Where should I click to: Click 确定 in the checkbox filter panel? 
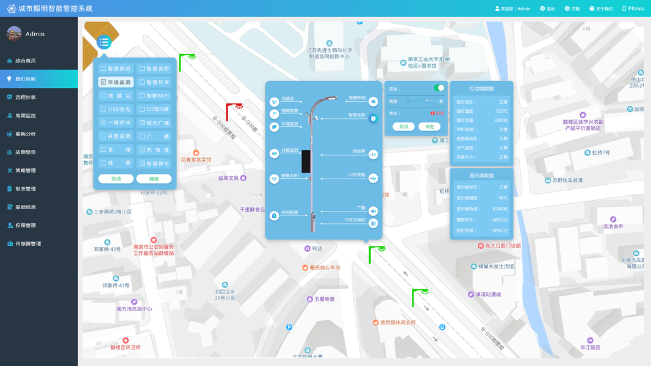tap(154, 179)
